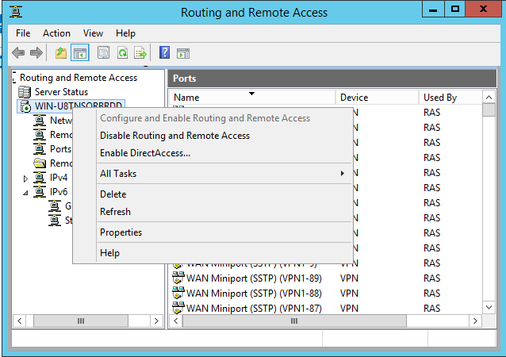The height and width of the screenshot is (357, 506).
Task: Click the Properties toolbar icon
Action: click(103, 52)
